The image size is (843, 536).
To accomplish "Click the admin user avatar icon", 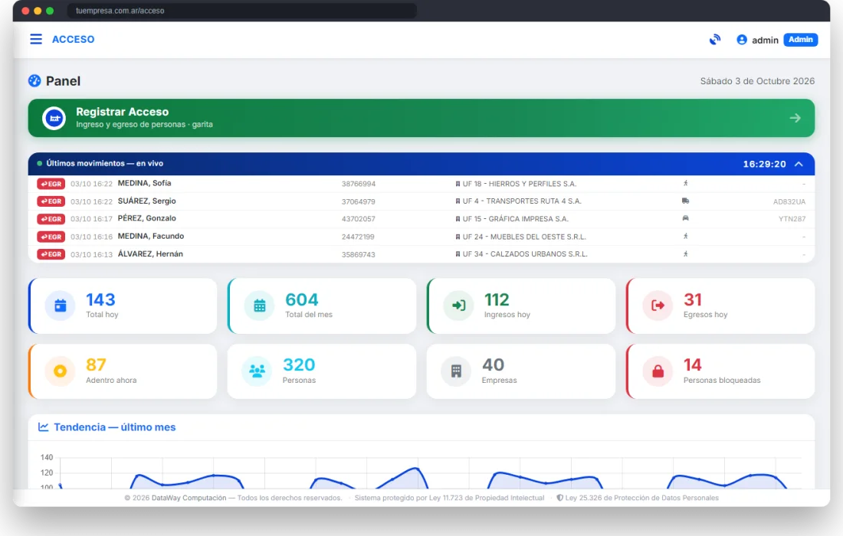I will click(741, 40).
